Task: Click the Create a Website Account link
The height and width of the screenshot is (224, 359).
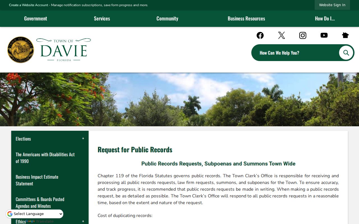Action: click(29, 5)
